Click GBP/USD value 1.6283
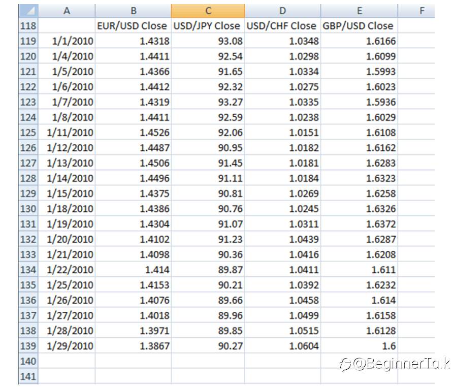This screenshot has height=387, width=455. click(359, 163)
